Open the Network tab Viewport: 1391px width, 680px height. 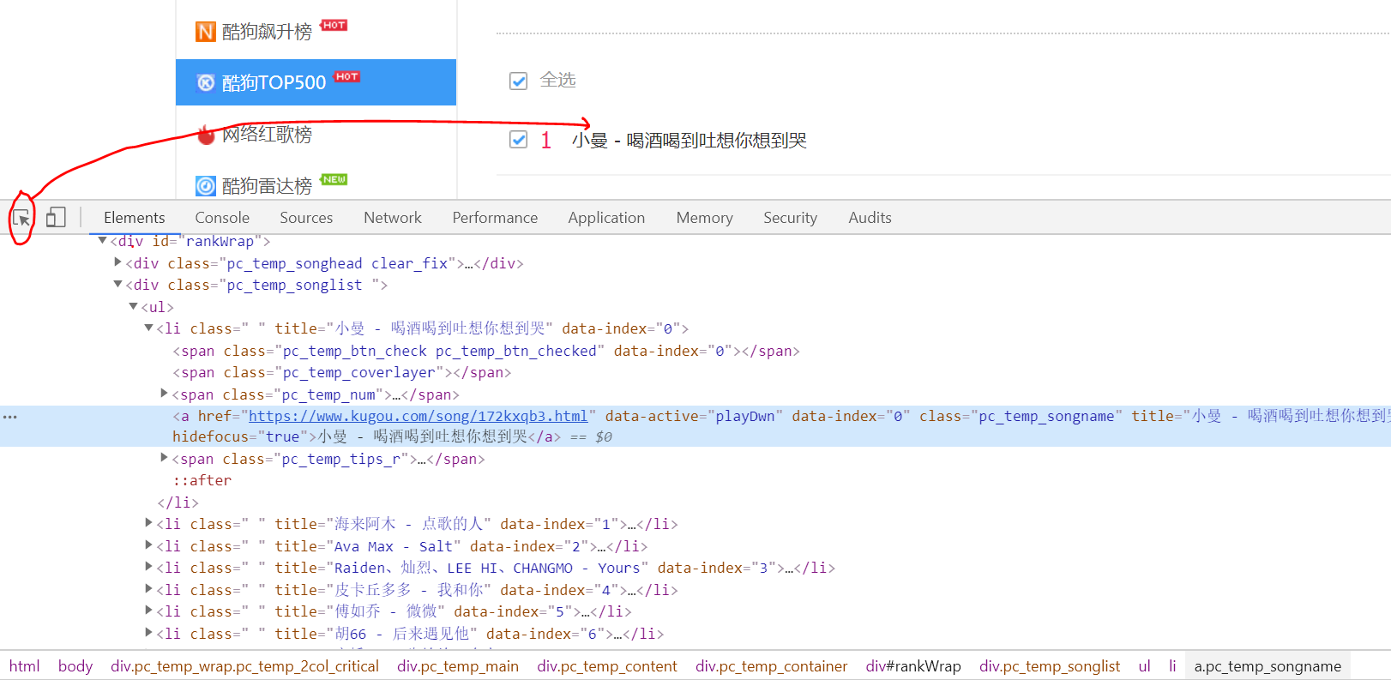(x=393, y=218)
